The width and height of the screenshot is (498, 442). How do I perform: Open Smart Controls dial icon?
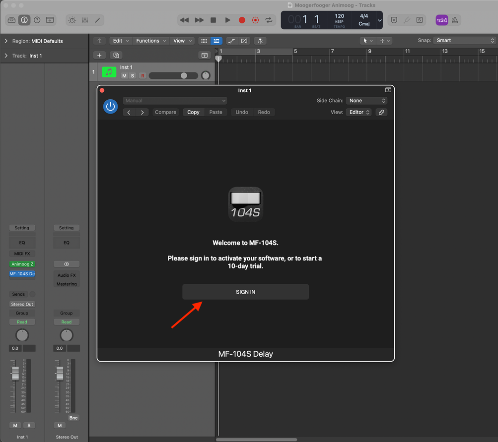pyautogui.click(x=72, y=20)
